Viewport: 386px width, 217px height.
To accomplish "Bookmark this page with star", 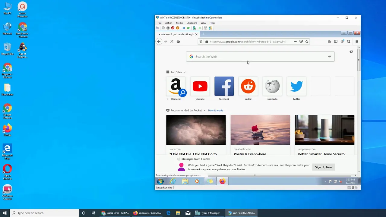I will tap(307, 42).
